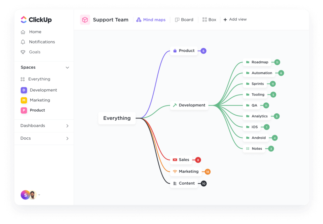Switch to the Box view tab
The image size is (323, 224).
(209, 20)
